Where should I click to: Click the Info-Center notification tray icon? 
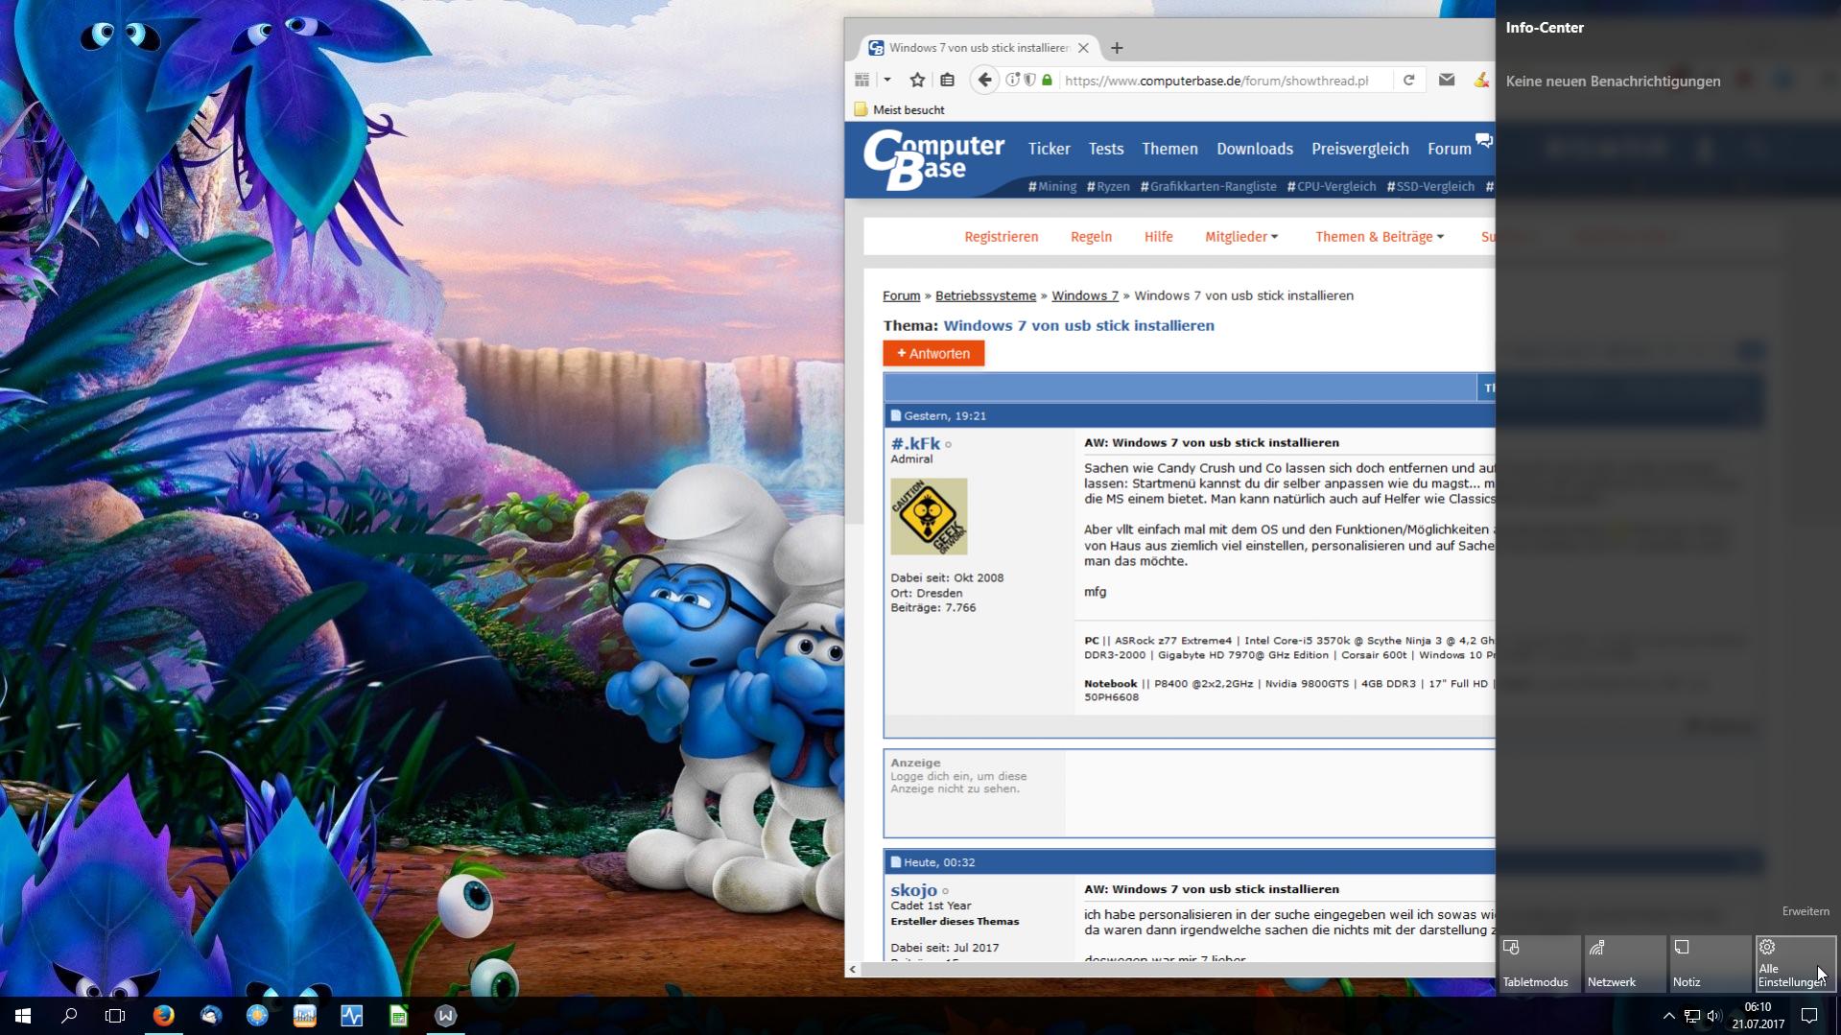[1809, 1016]
